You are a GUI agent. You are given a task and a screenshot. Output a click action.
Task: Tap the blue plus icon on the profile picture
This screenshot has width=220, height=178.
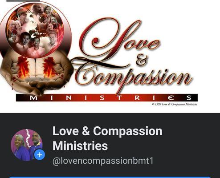pos(40,155)
